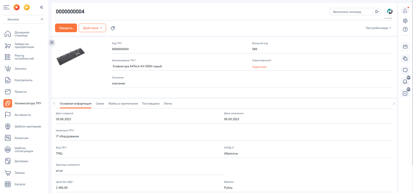
Task: Click the Выполнить команду input field
Action: coord(351,12)
